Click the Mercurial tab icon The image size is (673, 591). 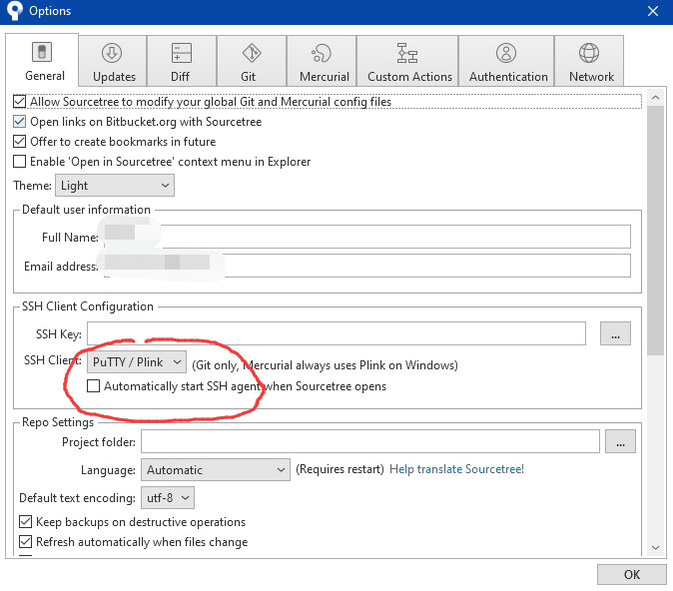322,53
